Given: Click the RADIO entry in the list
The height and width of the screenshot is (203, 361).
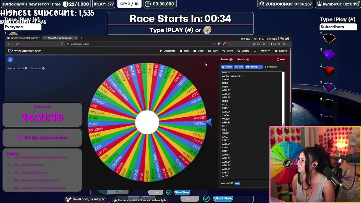Looking at the screenshot, I should 226,147.
